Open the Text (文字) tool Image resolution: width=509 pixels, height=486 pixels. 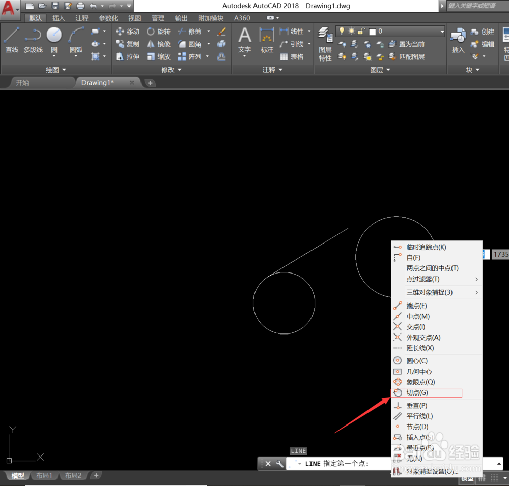[244, 40]
